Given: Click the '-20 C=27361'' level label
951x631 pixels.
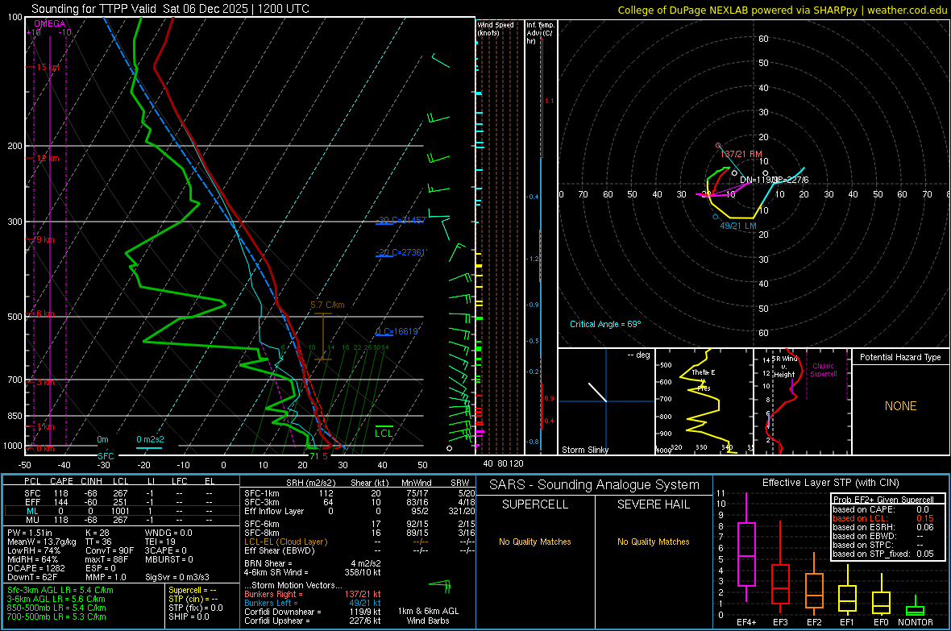Looking at the screenshot, I should tap(401, 251).
